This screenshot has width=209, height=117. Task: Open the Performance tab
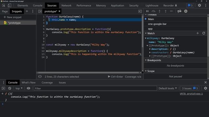point(84,6)
